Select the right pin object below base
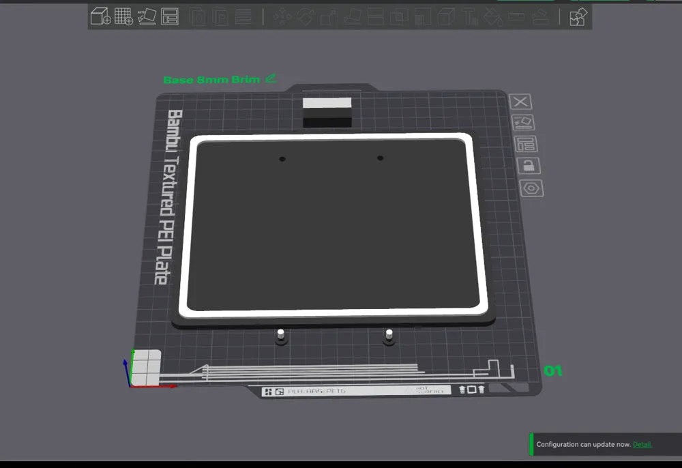The image size is (682, 468). point(389,336)
